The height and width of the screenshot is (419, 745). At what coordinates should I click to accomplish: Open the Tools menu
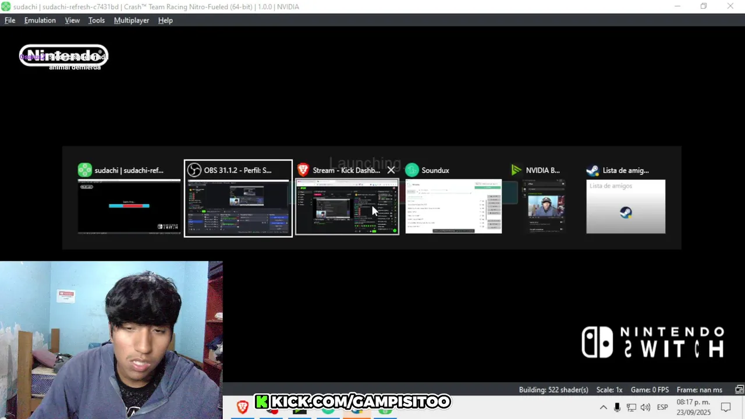point(97,20)
